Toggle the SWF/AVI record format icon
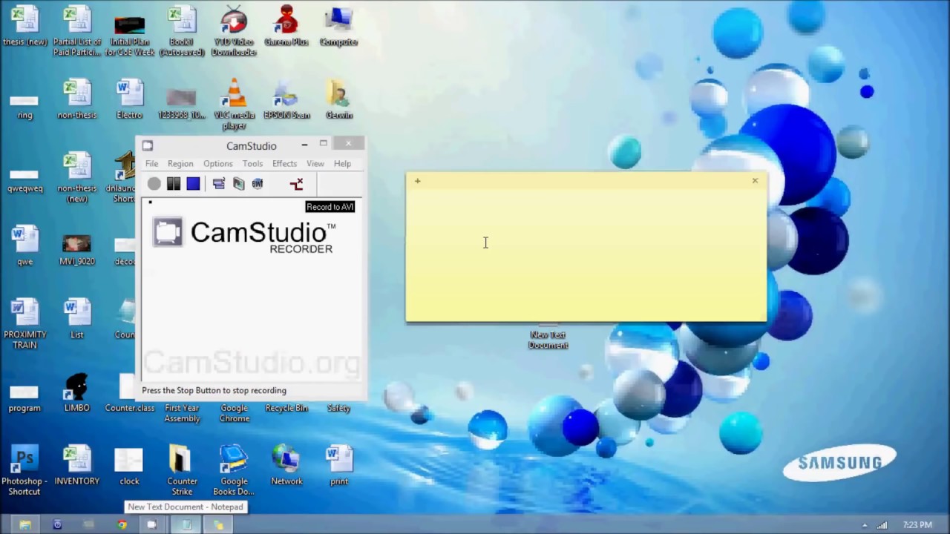The image size is (950, 534). tap(258, 184)
